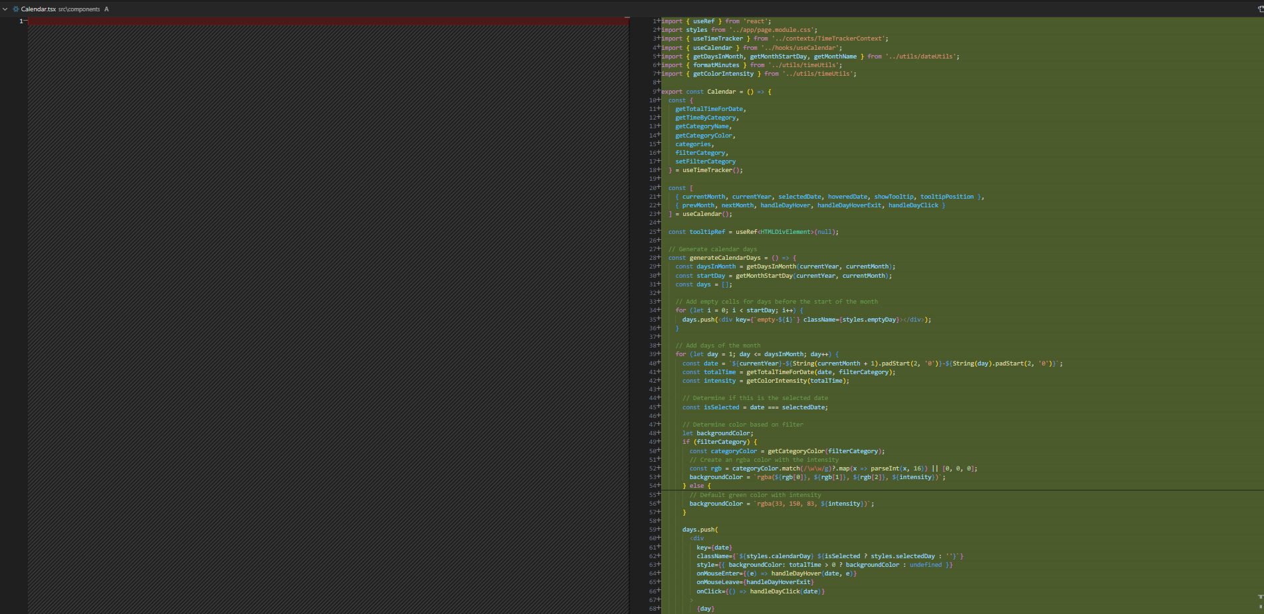Click 'setFilterCategory' on line 17

point(706,161)
